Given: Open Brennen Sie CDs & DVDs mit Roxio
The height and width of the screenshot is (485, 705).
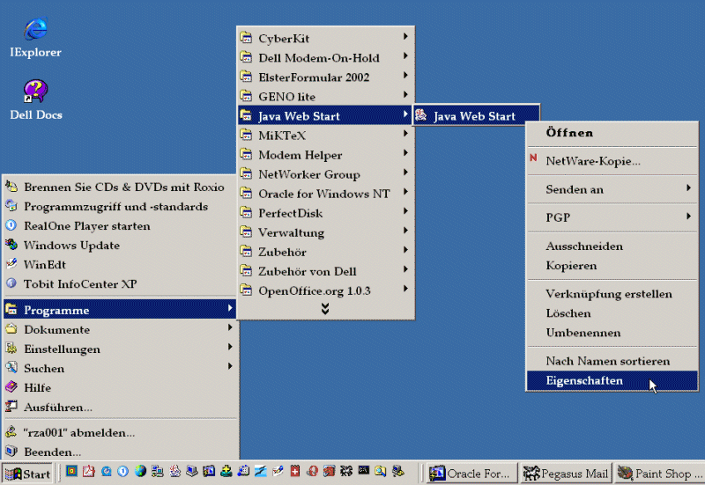Looking at the screenshot, I should click(120, 187).
